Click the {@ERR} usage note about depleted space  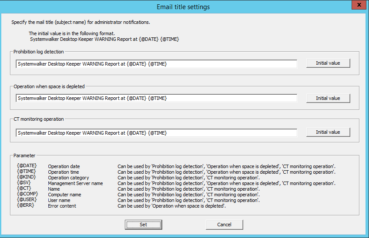(171, 206)
